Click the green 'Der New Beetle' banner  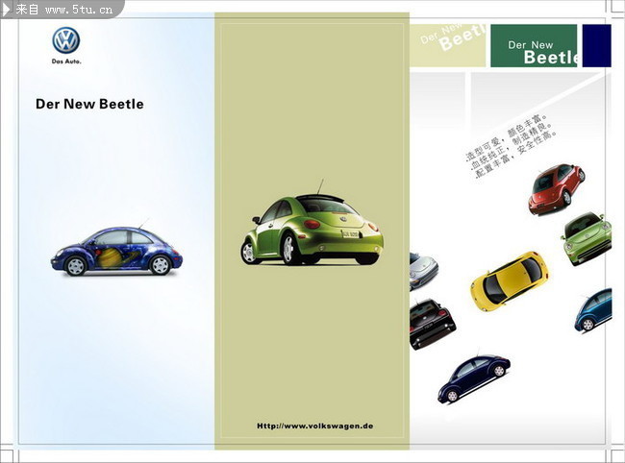click(534, 46)
